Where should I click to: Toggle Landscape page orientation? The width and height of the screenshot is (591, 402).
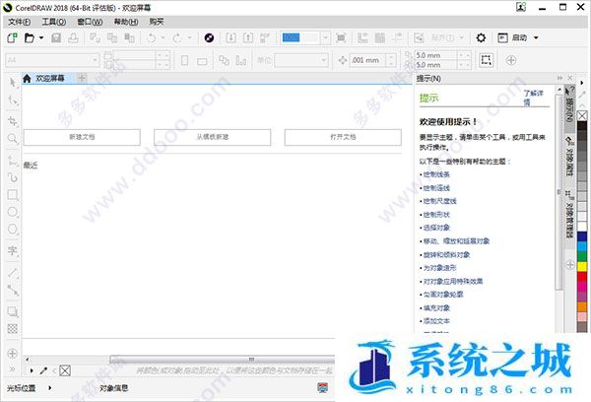point(202,61)
